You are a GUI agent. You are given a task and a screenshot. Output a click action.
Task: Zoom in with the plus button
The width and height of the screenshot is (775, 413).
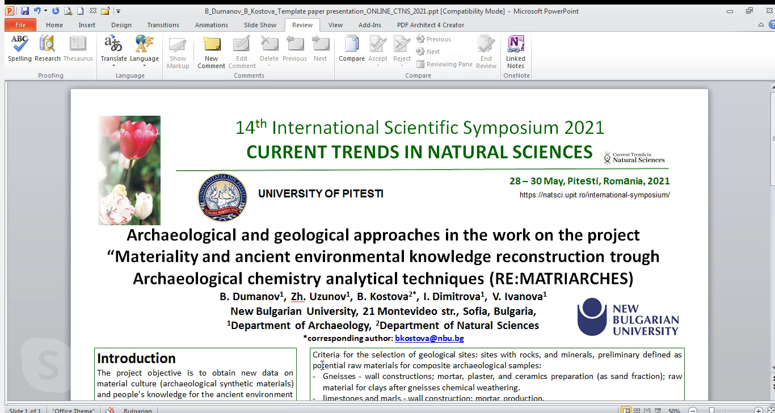click(758, 410)
